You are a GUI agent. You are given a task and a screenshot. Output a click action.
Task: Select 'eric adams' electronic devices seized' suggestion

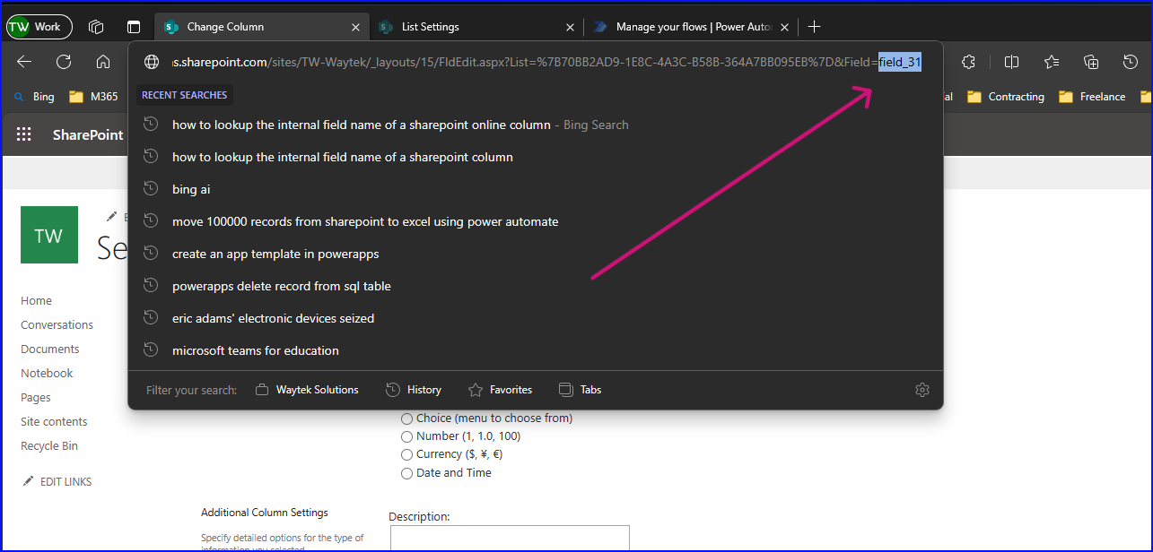[x=536, y=318]
